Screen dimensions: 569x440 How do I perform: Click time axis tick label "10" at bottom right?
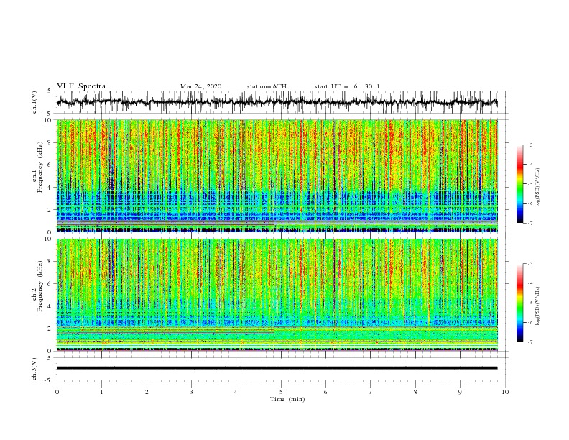pyautogui.click(x=505, y=392)
